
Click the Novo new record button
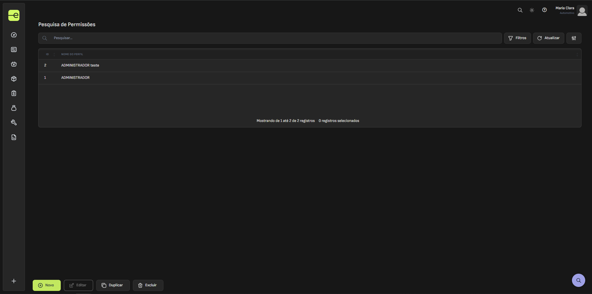(x=47, y=285)
